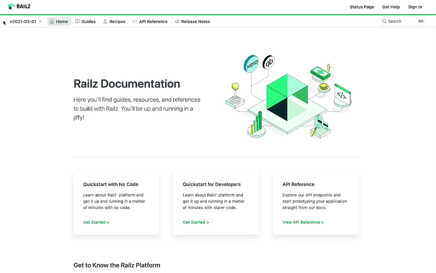Open the Release Notes tab

[193, 21]
